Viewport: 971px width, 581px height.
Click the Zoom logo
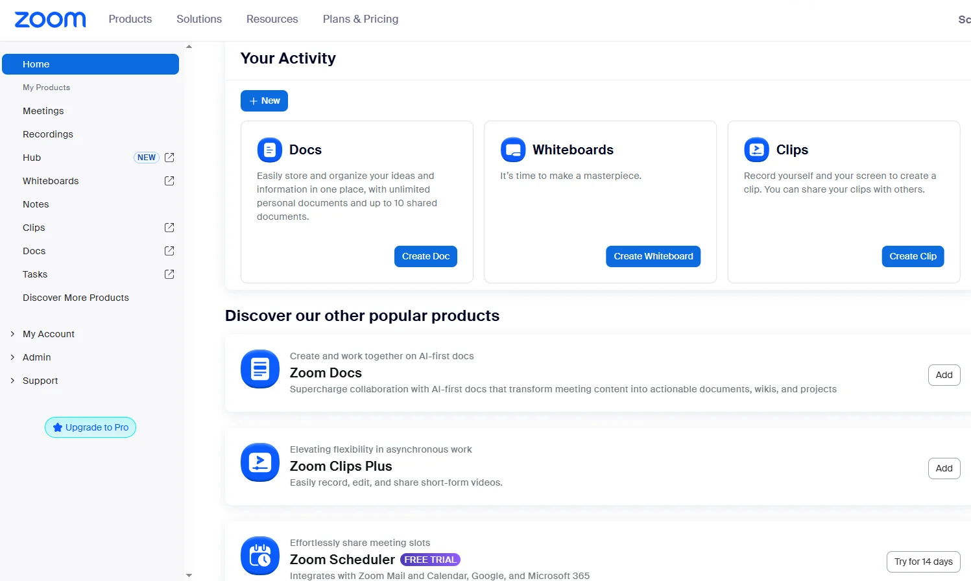click(49, 19)
